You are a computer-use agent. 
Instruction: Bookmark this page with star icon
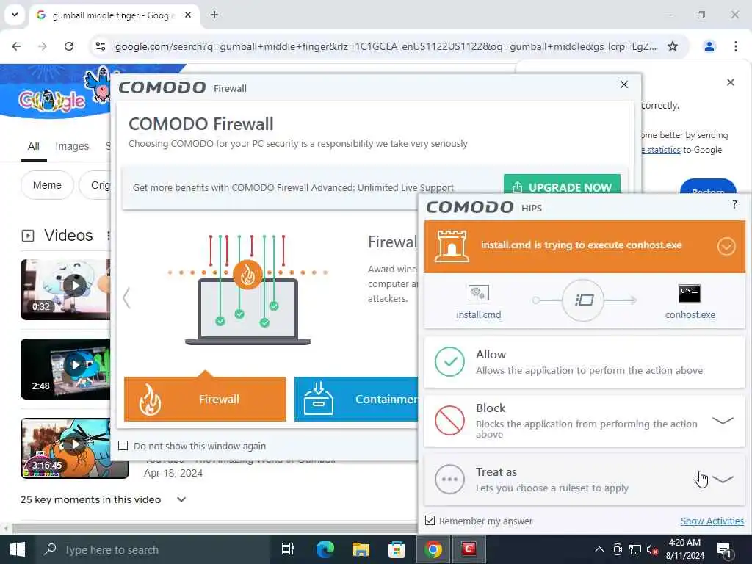tap(673, 46)
